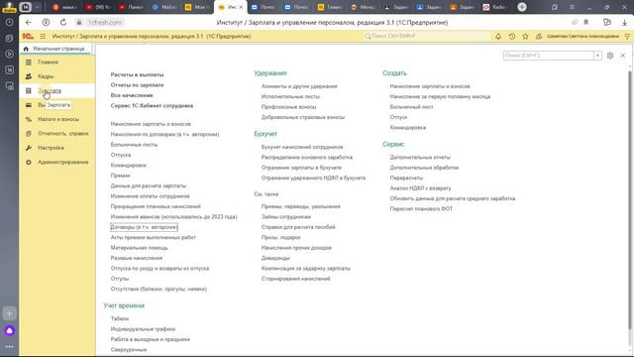634x357 pixels.
Task: Click the Yandex protect icon beside back arrow
Action: (x=46, y=22)
